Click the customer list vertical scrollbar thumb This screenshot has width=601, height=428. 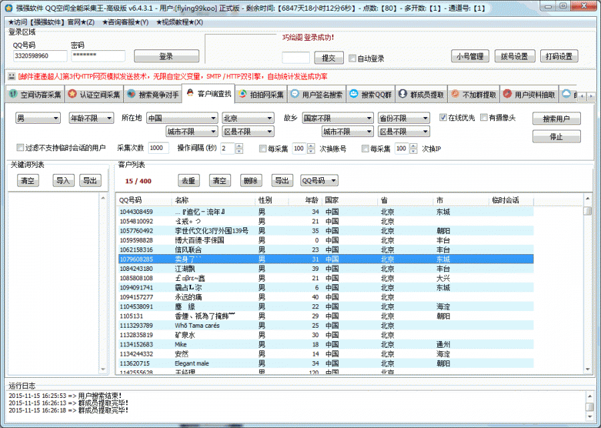588,211
